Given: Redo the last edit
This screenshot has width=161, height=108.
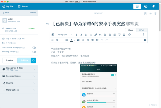Looking at the screenshot, I should click(x=107, y=40).
